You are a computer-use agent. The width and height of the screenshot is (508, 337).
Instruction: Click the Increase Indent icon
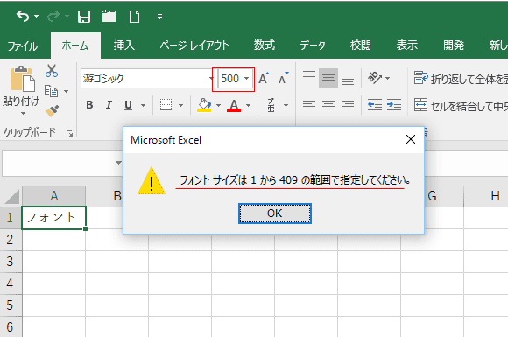[x=394, y=104]
